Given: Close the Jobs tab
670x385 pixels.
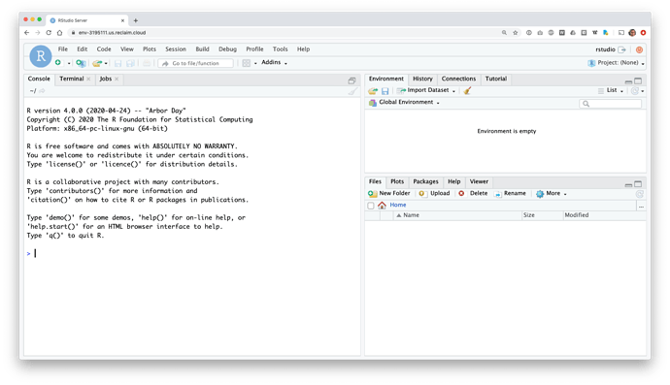Looking at the screenshot, I should (x=117, y=79).
